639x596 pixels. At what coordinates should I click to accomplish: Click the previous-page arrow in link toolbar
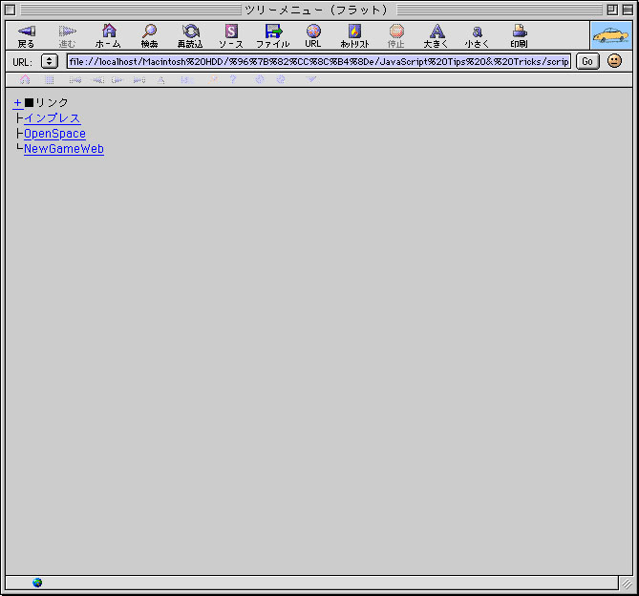click(x=98, y=80)
